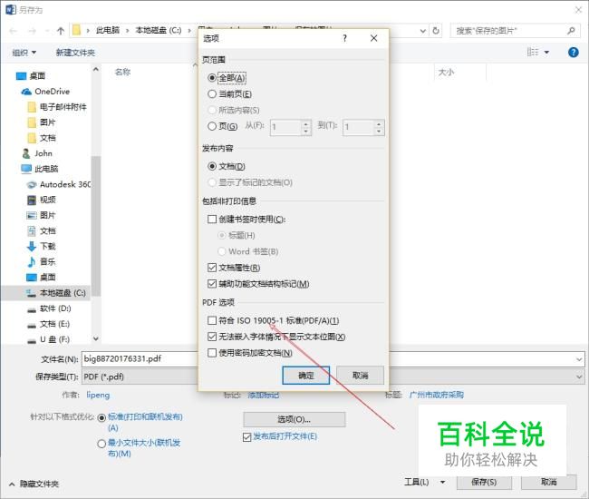Screen dimensions: 589x499
Task: Click 添加标记 link
Action: click(264, 395)
